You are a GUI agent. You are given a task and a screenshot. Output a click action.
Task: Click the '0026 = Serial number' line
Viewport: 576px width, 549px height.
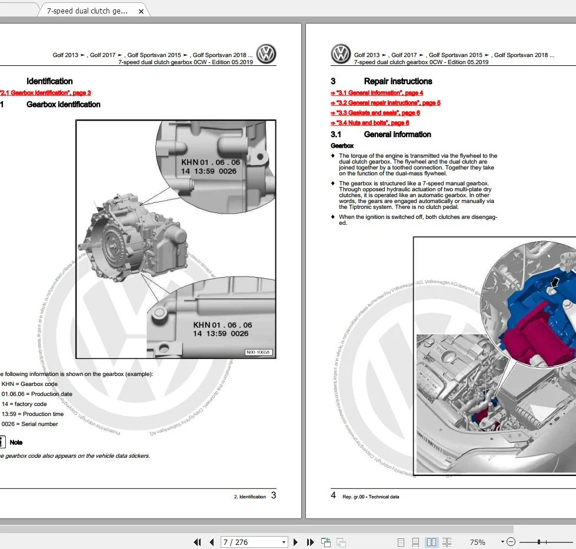coord(29,424)
